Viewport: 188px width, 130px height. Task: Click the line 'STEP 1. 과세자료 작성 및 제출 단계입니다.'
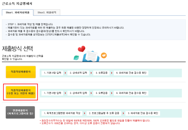30,24
